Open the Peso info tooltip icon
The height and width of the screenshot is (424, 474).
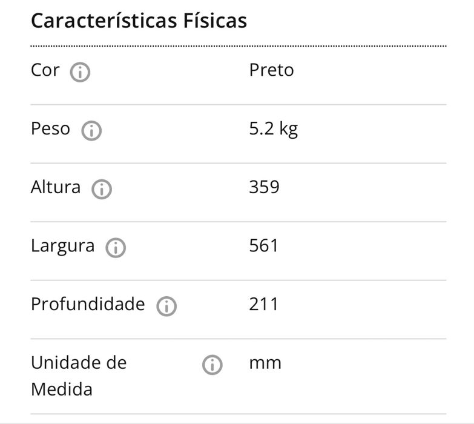91,131
